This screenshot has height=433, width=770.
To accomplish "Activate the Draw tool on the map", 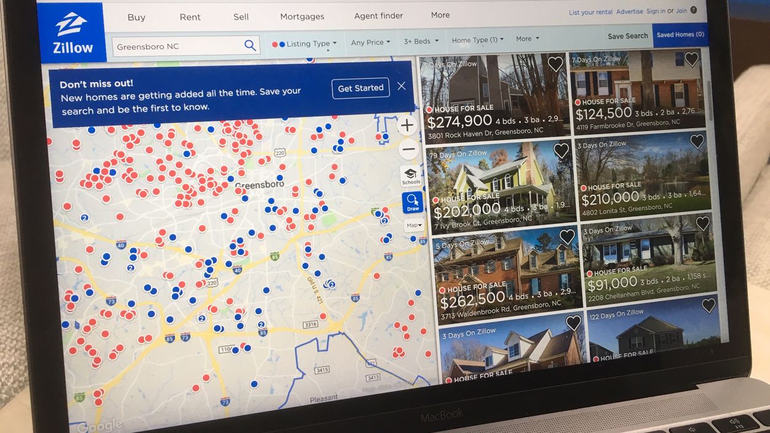I will [413, 203].
